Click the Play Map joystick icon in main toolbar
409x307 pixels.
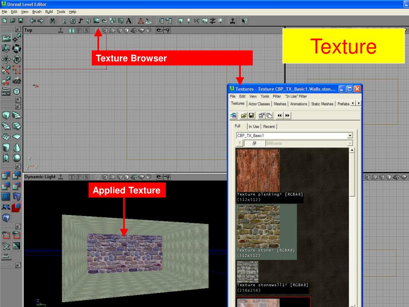pos(233,21)
